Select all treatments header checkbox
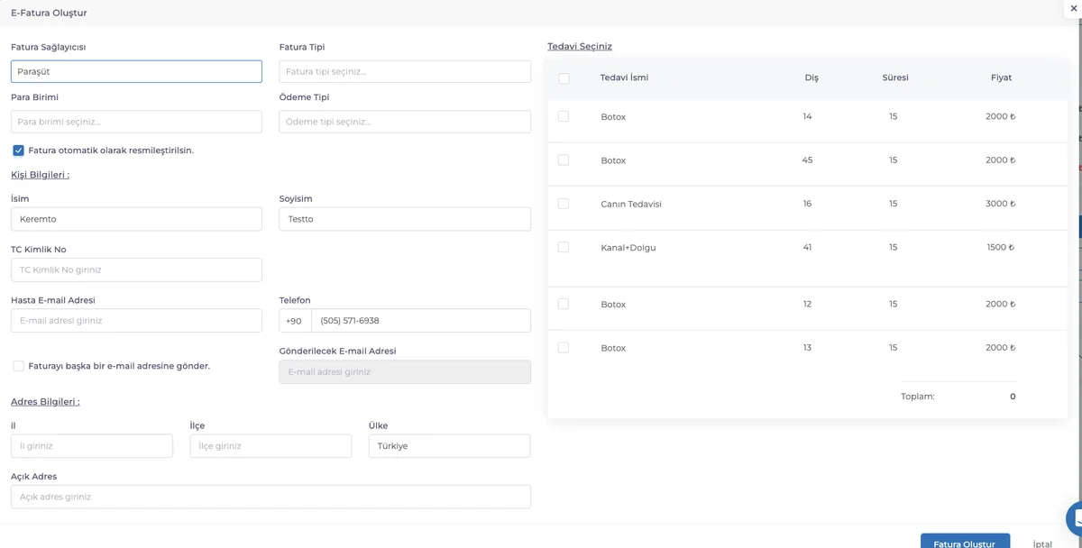The image size is (1082, 548). pyautogui.click(x=564, y=78)
